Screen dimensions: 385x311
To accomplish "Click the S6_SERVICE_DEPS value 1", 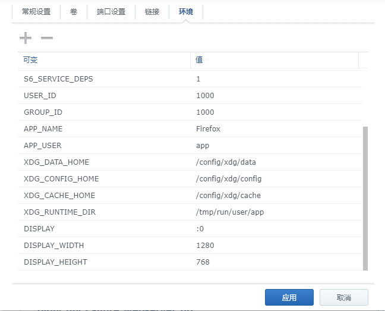I will point(198,79).
